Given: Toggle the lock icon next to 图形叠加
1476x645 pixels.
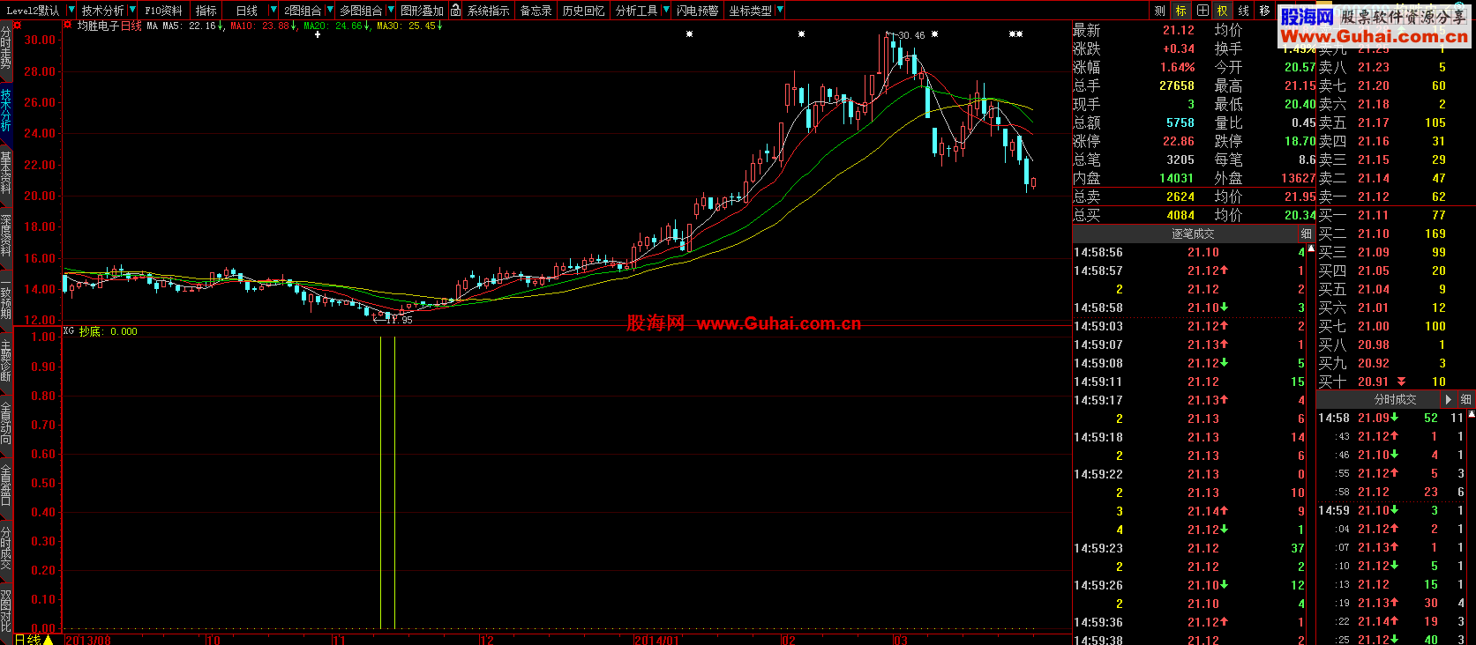Looking at the screenshot, I should click(x=455, y=11).
